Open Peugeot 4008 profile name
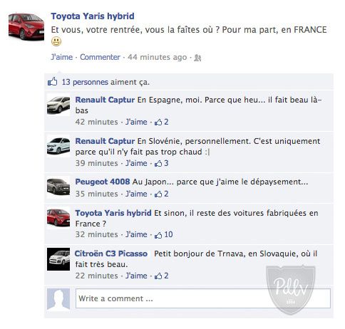Viewport: 345px width, 329px height. pos(103,182)
